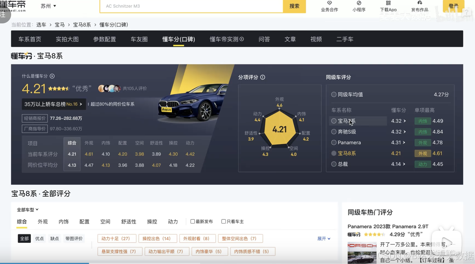Select the 奔驰S级 radio button
This screenshot has width=475, height=264.
pyautogui.click(x=334, y=132)
